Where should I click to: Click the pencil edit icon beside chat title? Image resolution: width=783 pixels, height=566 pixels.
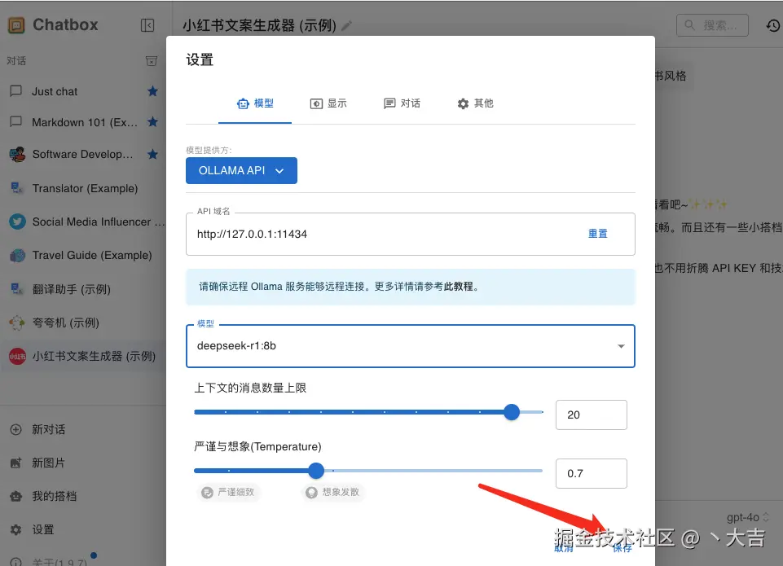346,25
